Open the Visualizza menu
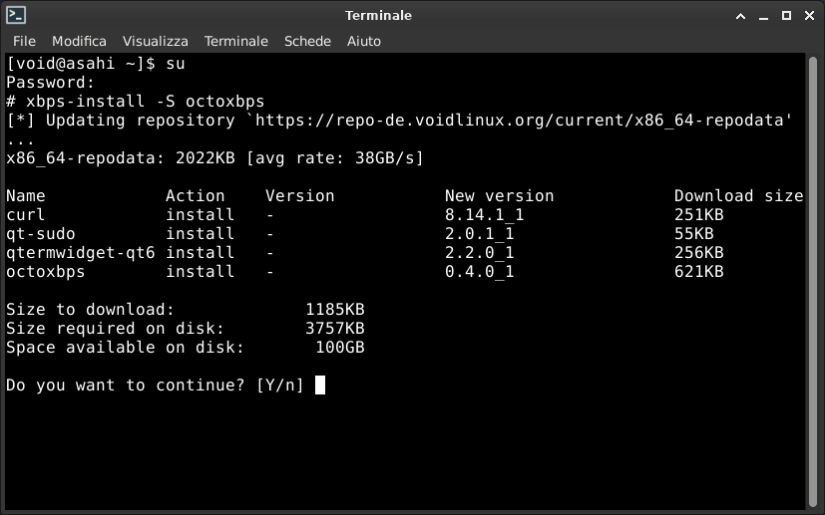 click(156, 41)
